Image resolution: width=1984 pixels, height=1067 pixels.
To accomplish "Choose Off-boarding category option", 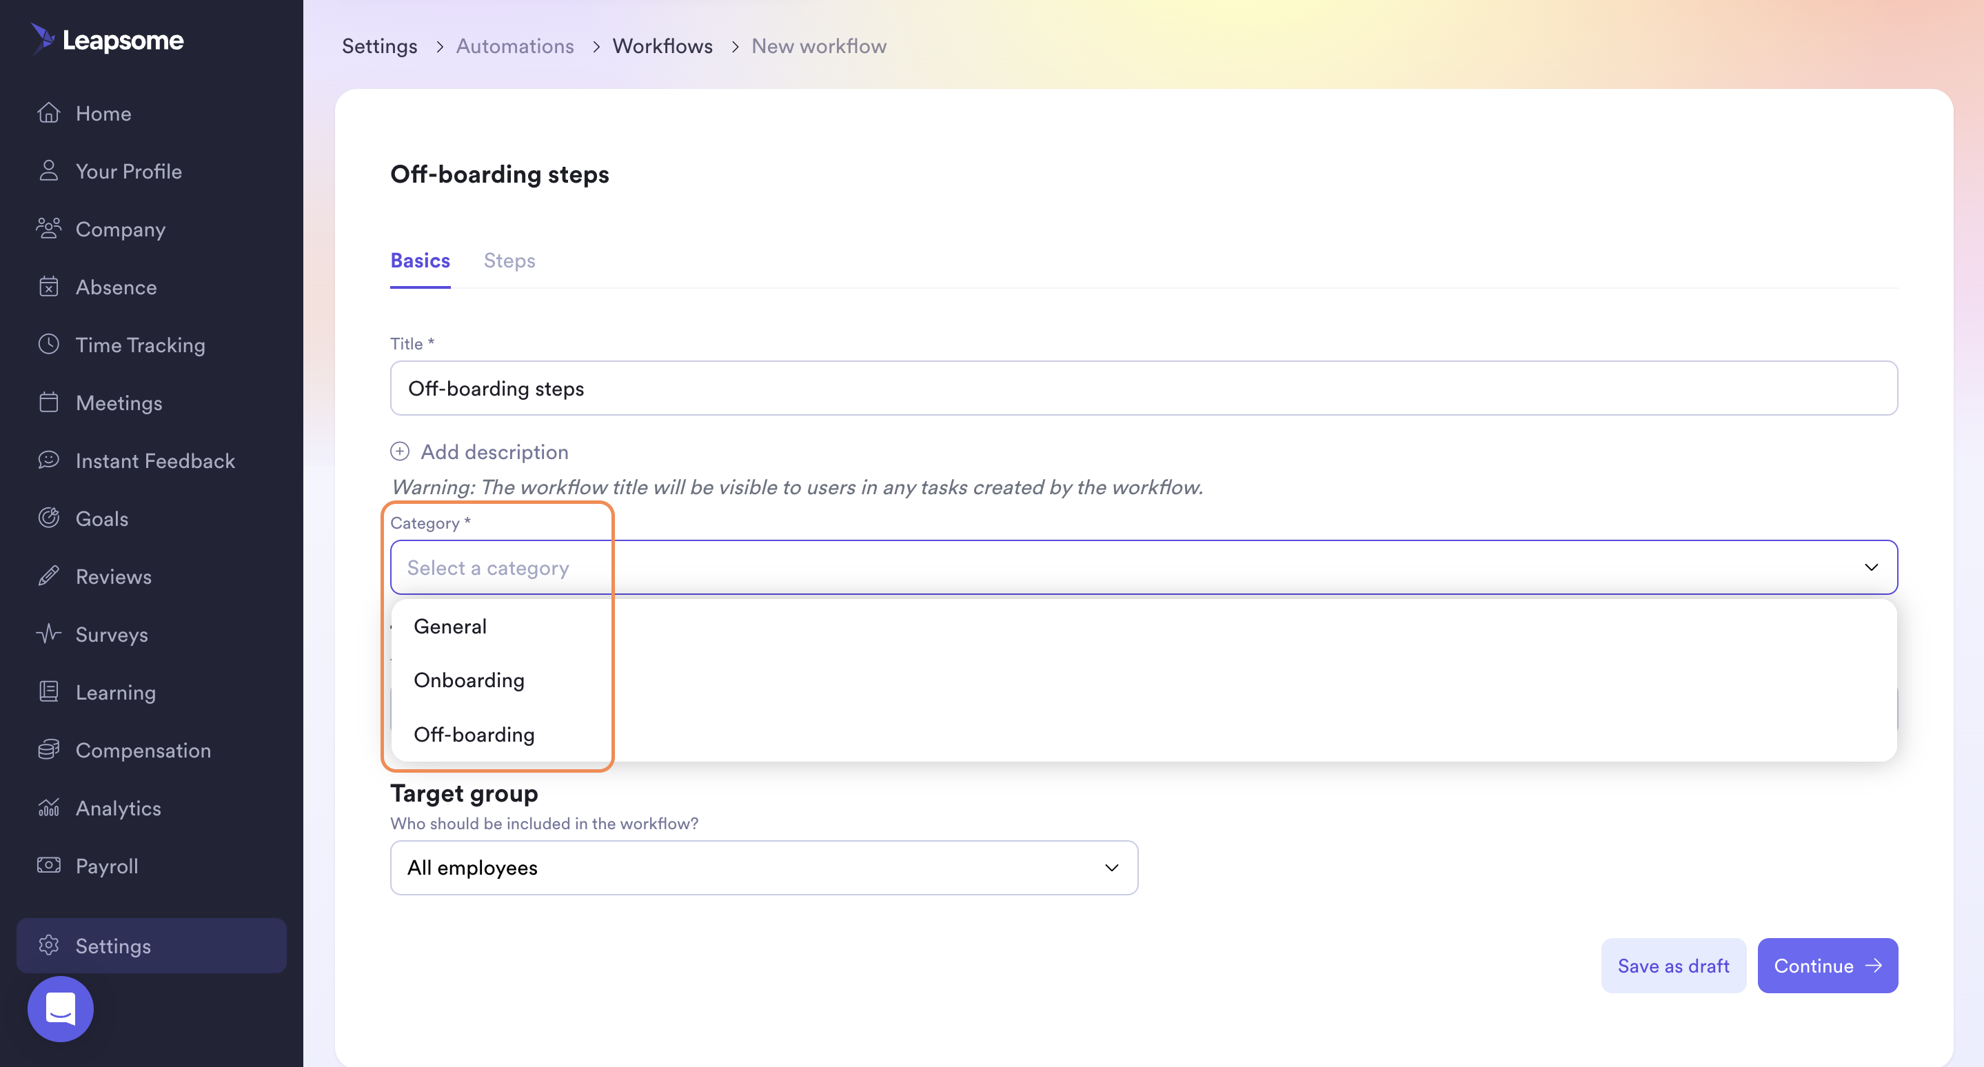I will coord(1143,735).
